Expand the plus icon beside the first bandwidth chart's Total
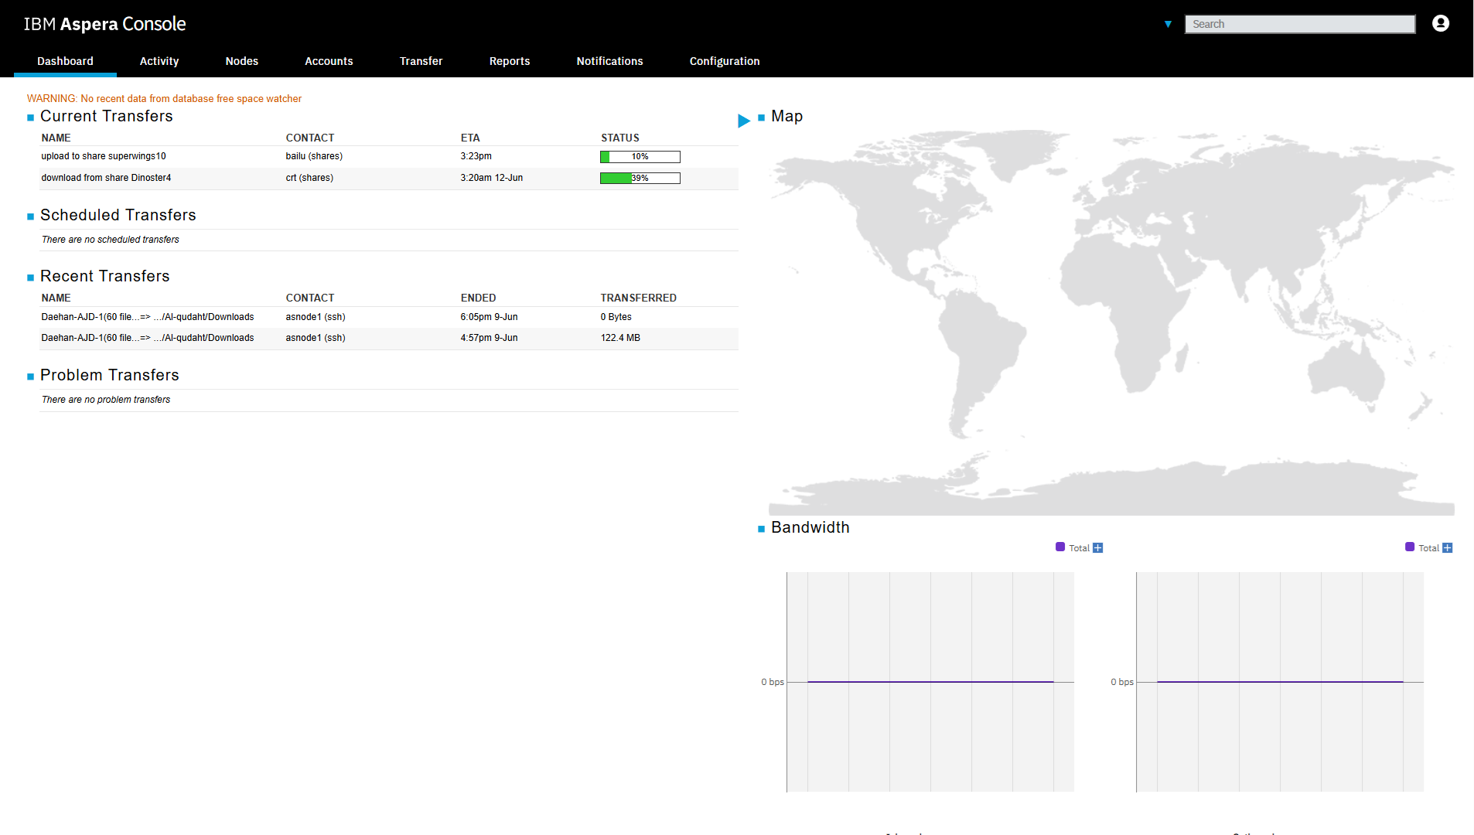 click(x=1097, y=548)
